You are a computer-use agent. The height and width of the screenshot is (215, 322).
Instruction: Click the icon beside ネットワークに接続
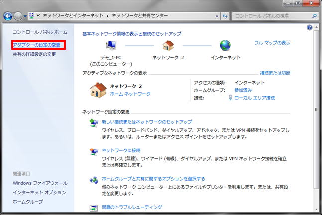tap(93, 151)
